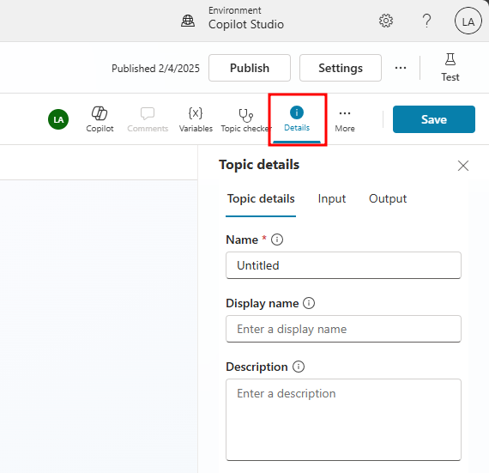The image size is (489, 473).
Task: Expand the More toolbar options
Action: click(x=345, y=119)
